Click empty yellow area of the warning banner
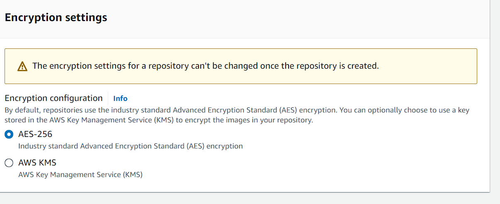The height and width of the screenshot is (204, 500). pos(427,66)
